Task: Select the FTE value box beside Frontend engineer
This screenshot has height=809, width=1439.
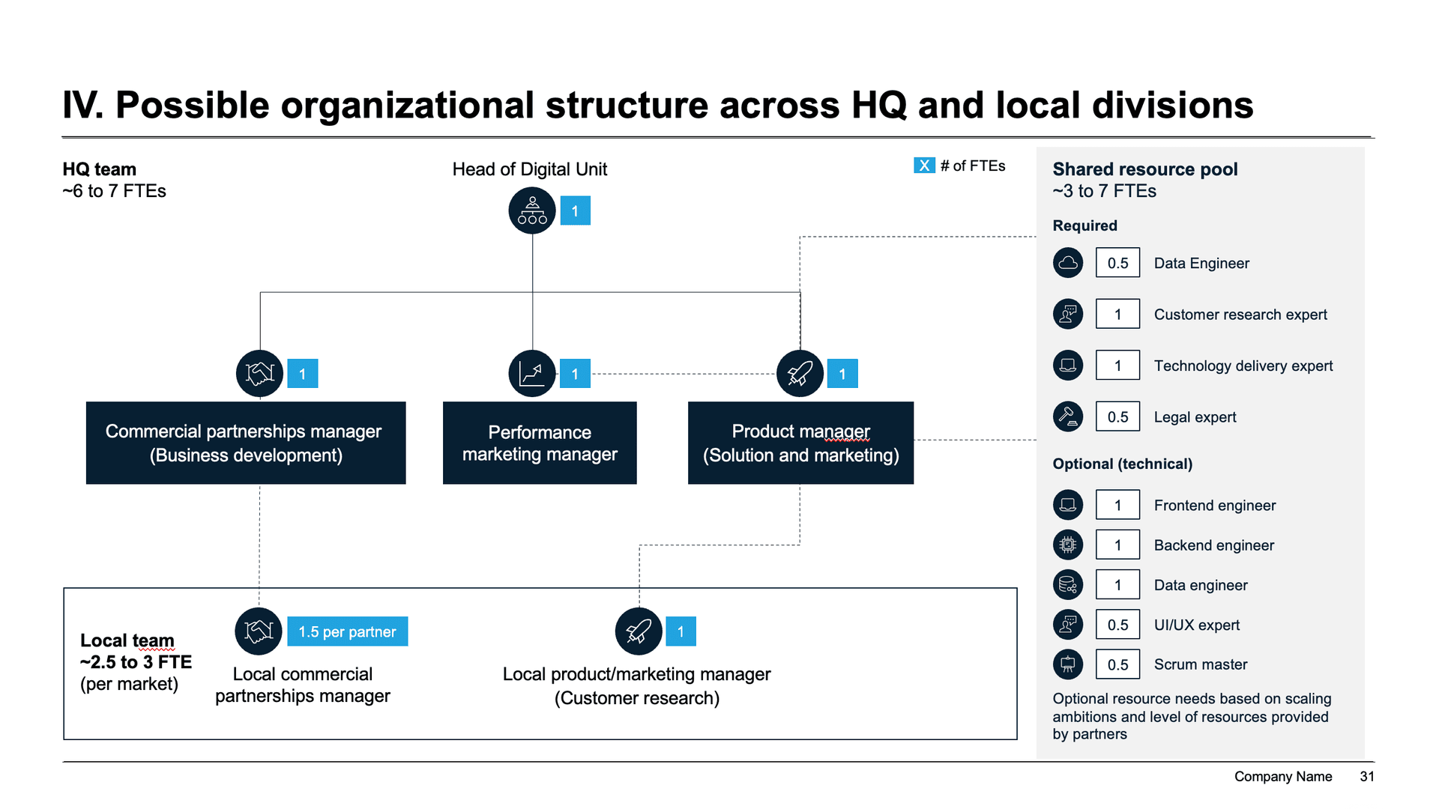Action: pos(1117,505)
